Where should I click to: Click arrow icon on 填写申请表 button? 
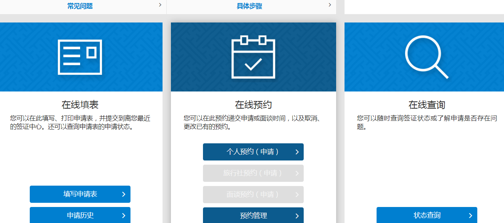123,194
